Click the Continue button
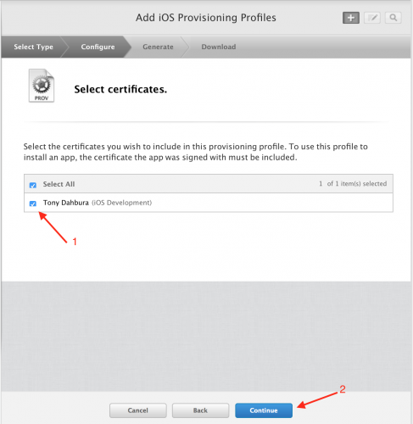Image resolution: width=413 pixels, height=424 pixels. pos(264,410)
